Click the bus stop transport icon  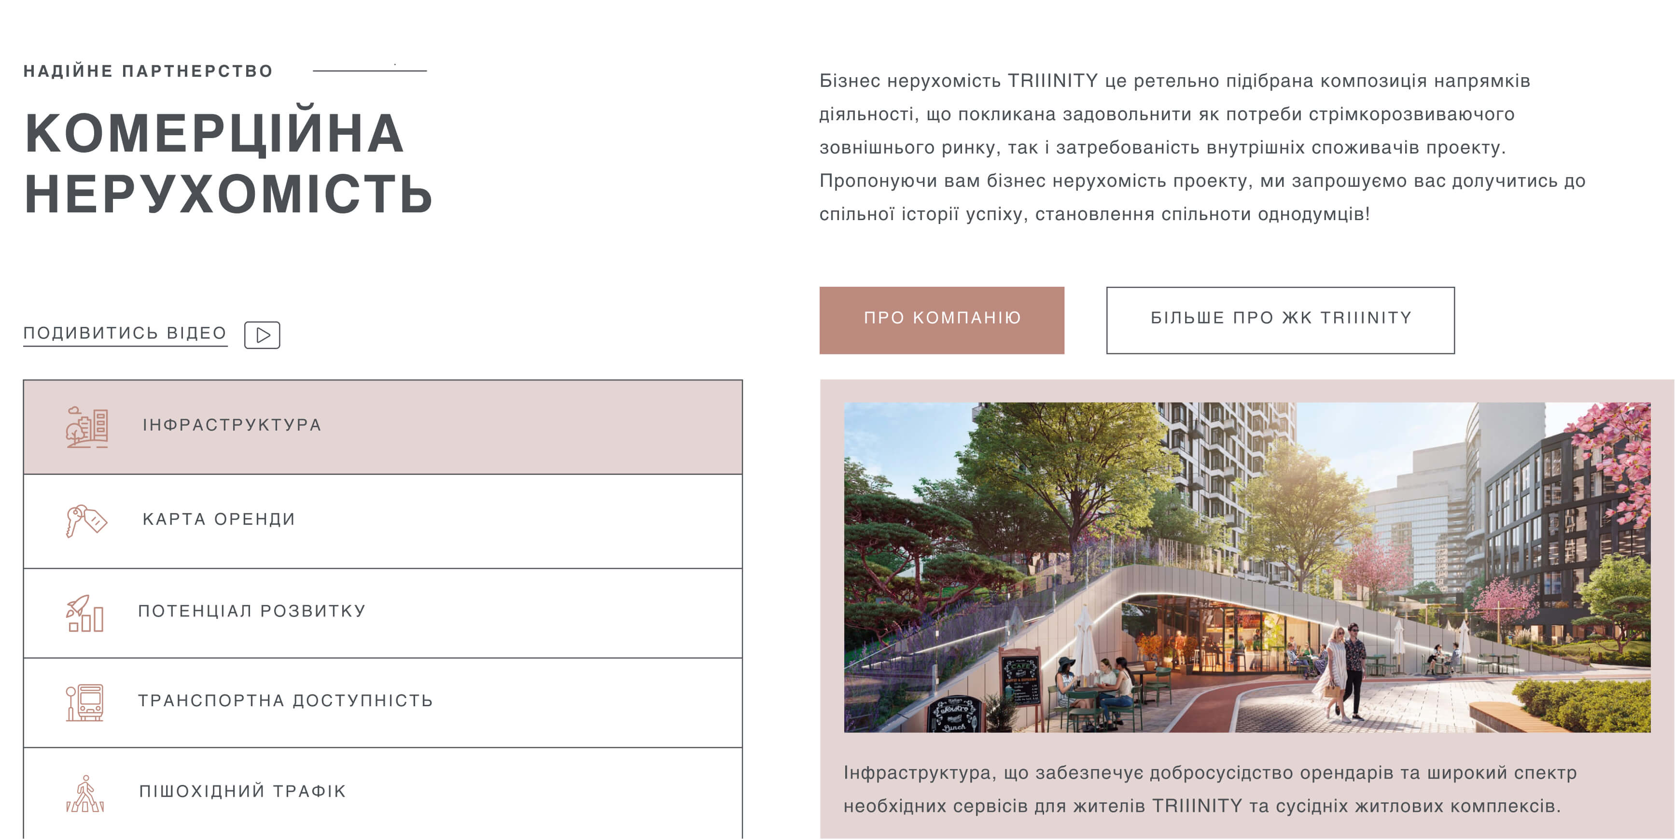84,702
